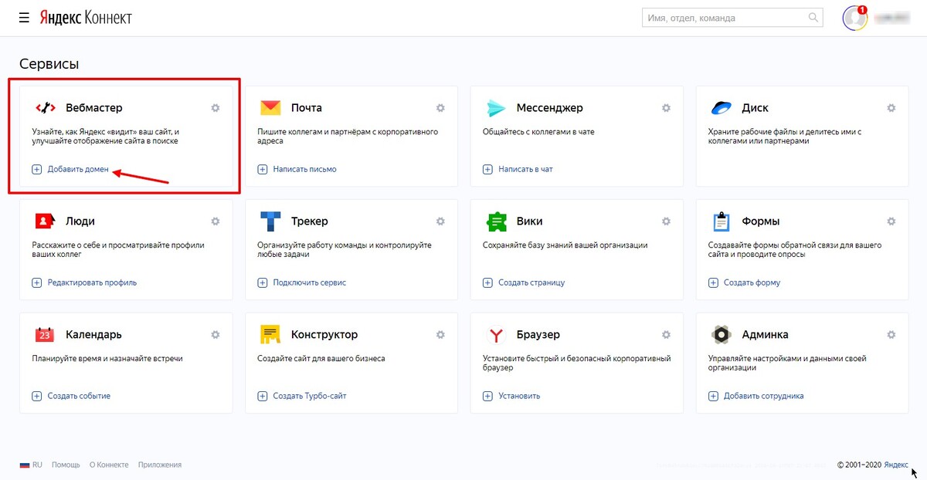The height and width of the screenshot is (480, 927).
Task: Click the Написать в чат link
Action: 525,169
